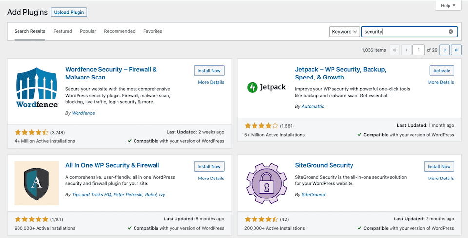The image size is (468, 238).
Task: Click Last Updated: 2 months ago text
Action: tap(424, 219)
